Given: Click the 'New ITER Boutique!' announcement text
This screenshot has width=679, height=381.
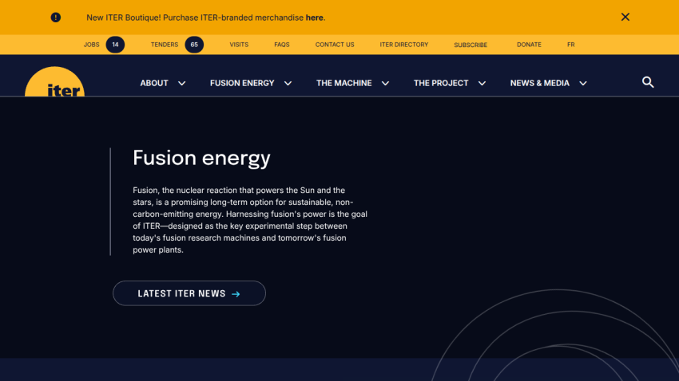Looking at the screenshot, I should point(205,18).
